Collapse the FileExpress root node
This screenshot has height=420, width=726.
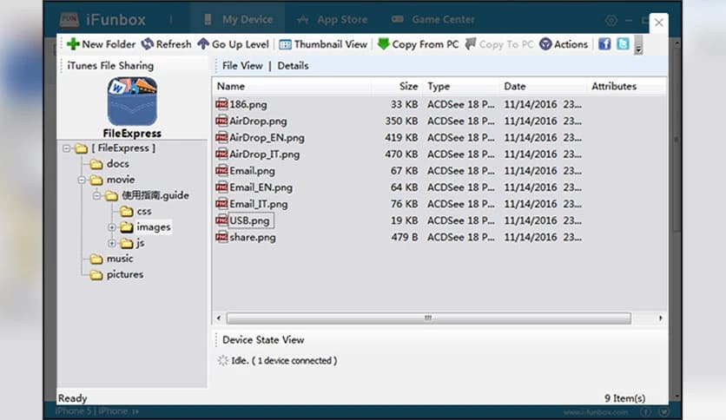[x=67, y=148]
